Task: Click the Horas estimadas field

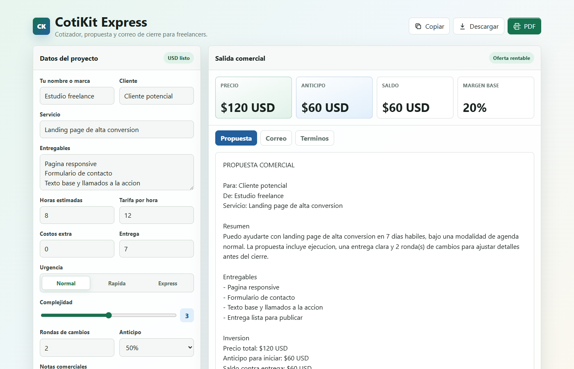Action: pos(77,215)
